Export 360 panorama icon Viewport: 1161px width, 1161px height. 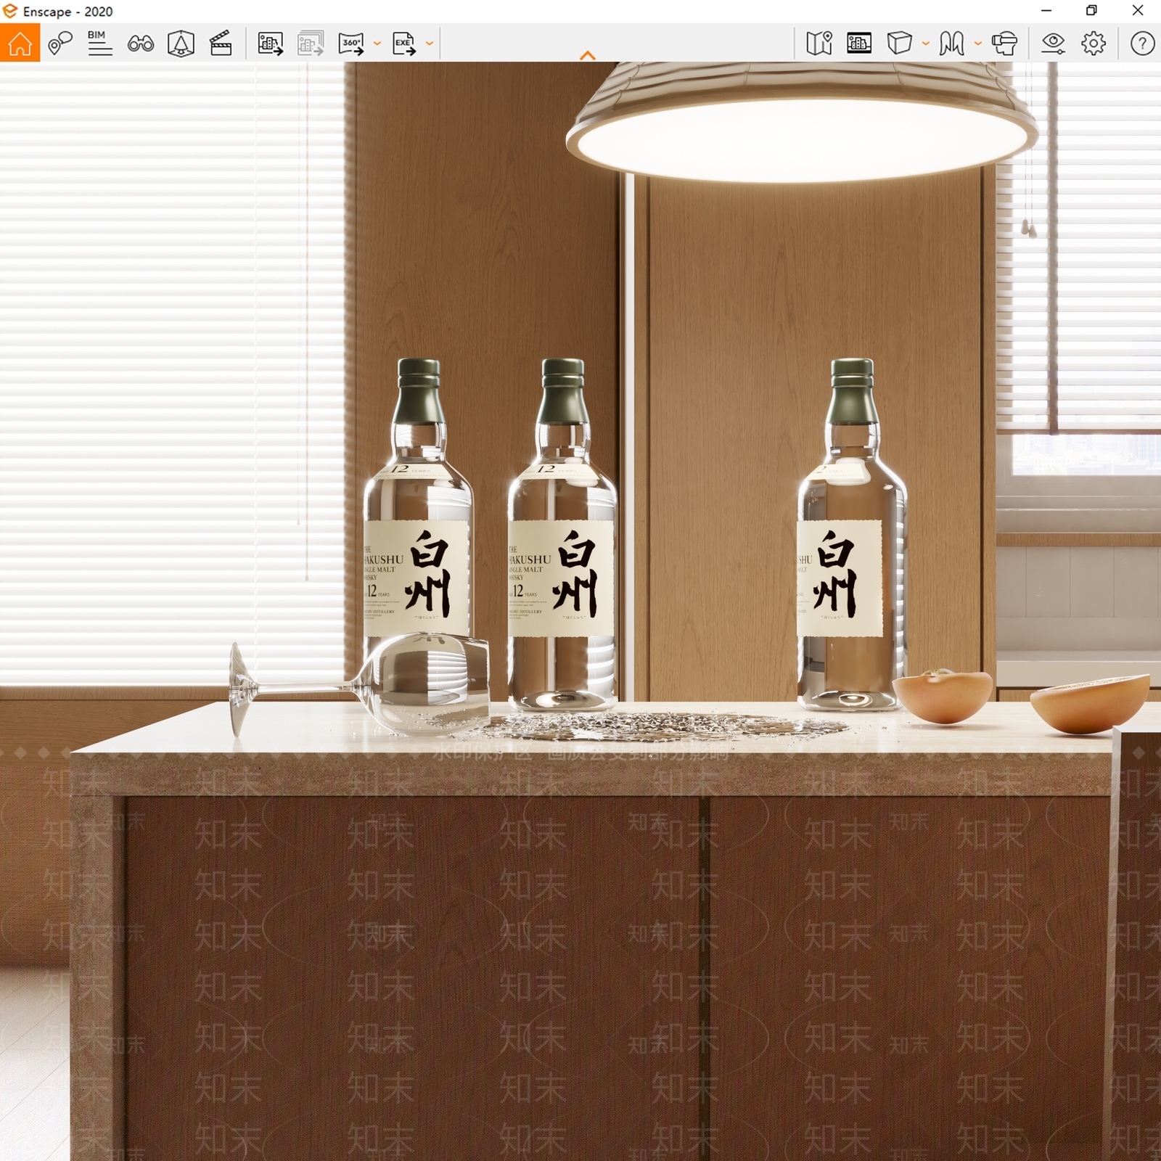coord(352,44)
